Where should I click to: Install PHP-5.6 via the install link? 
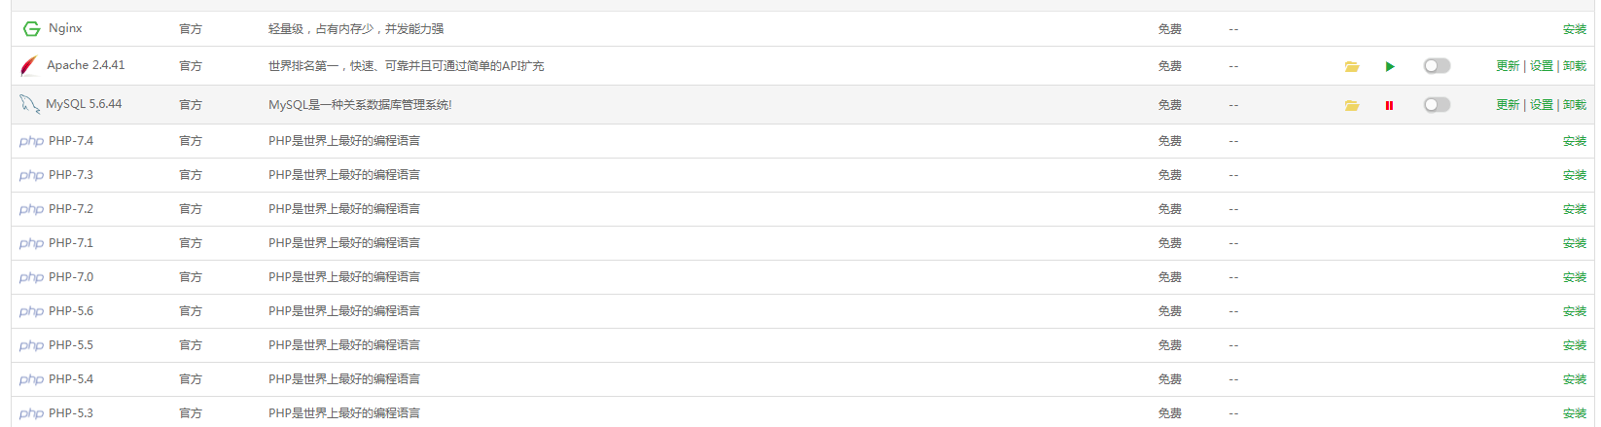1575,311
